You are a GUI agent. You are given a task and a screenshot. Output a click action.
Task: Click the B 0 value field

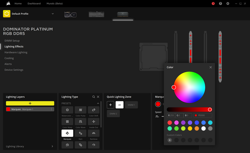[x=188, y=115]
